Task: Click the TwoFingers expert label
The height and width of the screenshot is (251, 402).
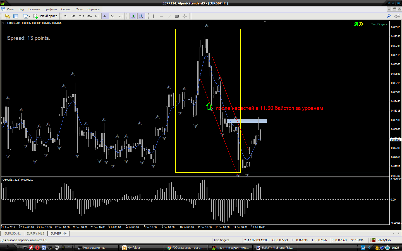Action: tap(379, 24)
